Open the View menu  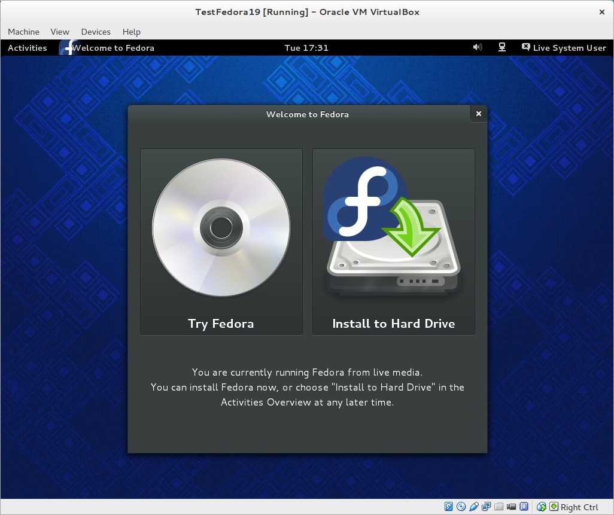tap(60, 32)
